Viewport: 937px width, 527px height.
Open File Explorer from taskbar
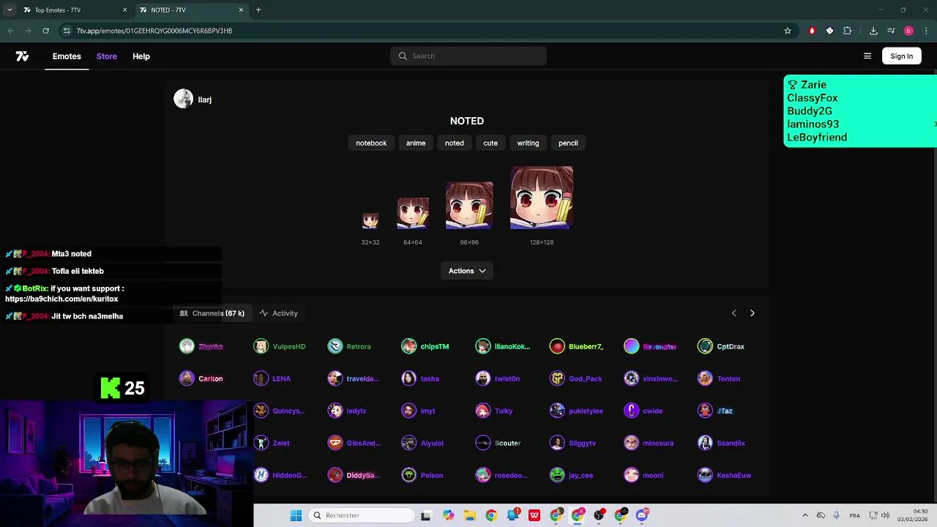(470, 515)
